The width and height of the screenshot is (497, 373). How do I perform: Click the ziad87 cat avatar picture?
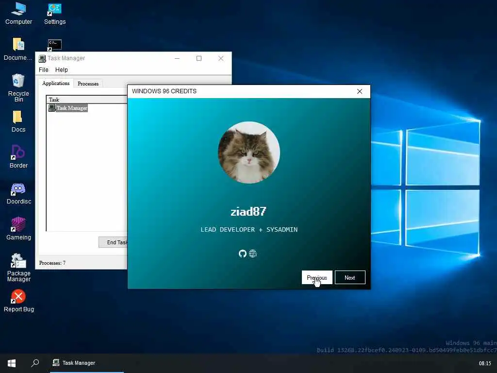[x=249, y=153]
